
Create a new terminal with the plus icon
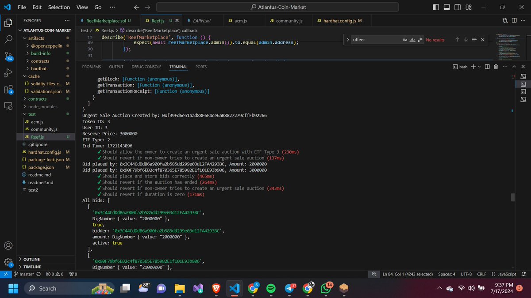473,67
